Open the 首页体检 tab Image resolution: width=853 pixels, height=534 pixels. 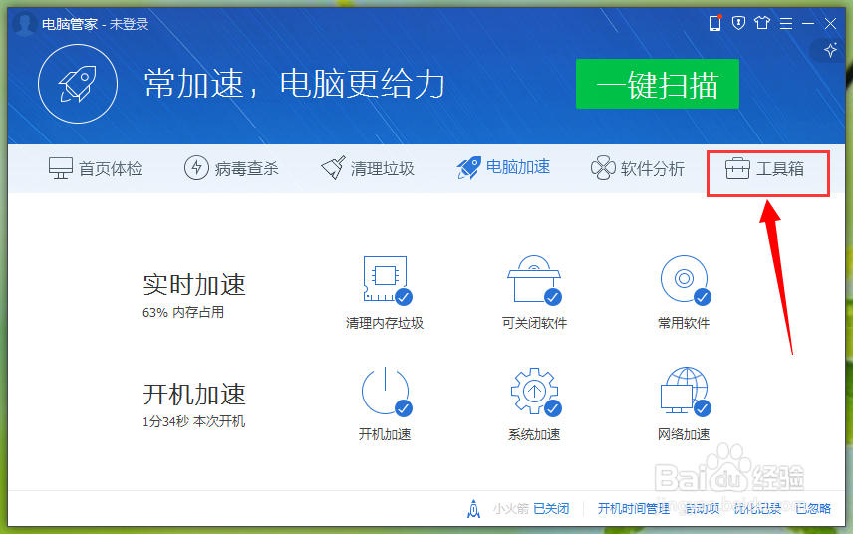pyautogui.click(x=96, y=168)
